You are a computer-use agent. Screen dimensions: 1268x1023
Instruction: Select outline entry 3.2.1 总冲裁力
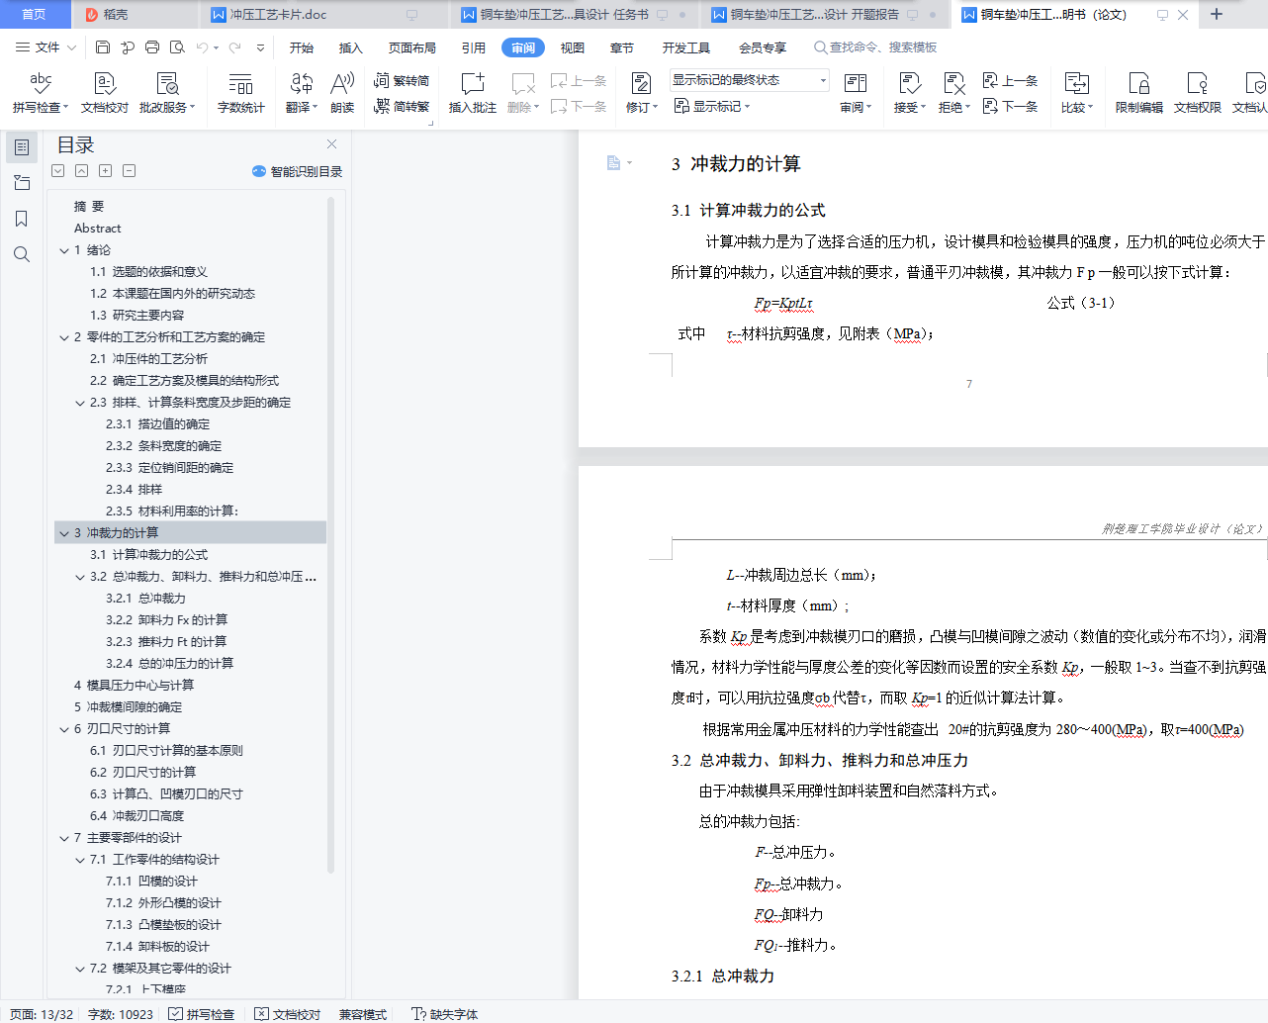click(145, 599)
